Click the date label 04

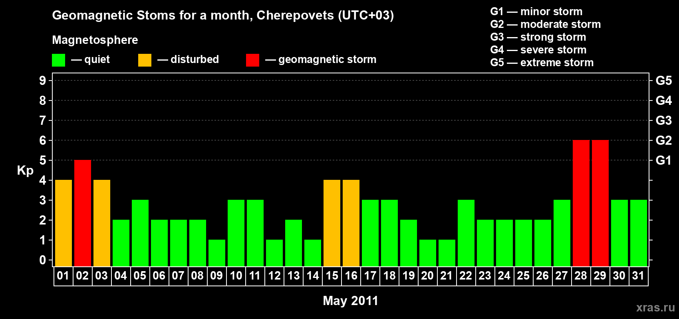click(121, 276)
